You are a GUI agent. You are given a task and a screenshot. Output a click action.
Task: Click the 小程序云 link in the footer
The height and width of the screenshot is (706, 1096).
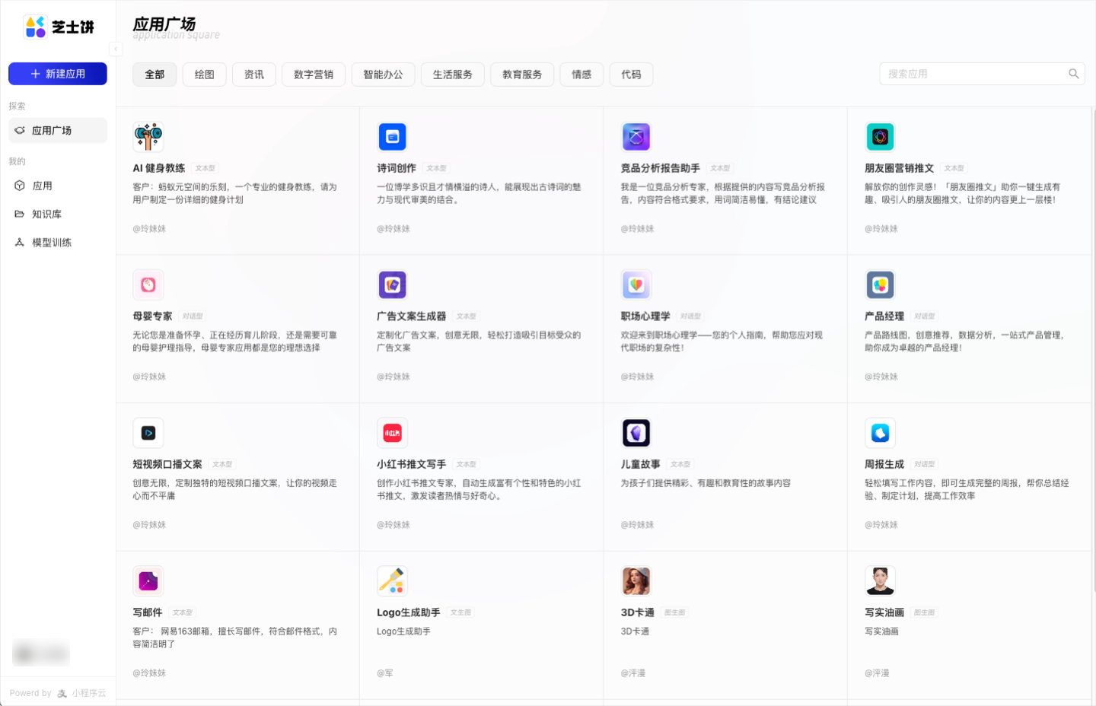click(x=89, y=693)
